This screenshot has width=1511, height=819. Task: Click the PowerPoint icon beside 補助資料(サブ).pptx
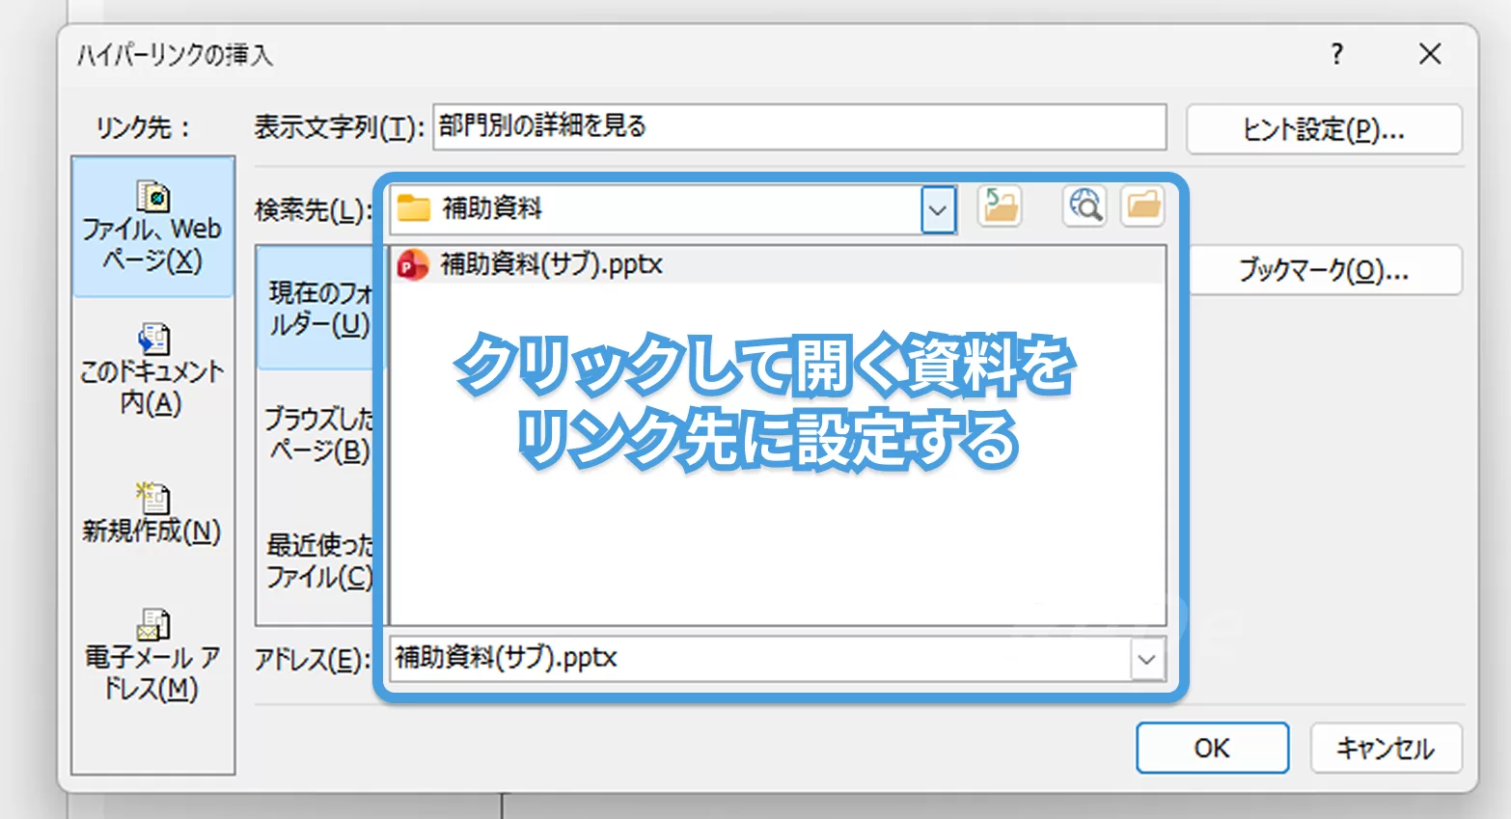414,264
